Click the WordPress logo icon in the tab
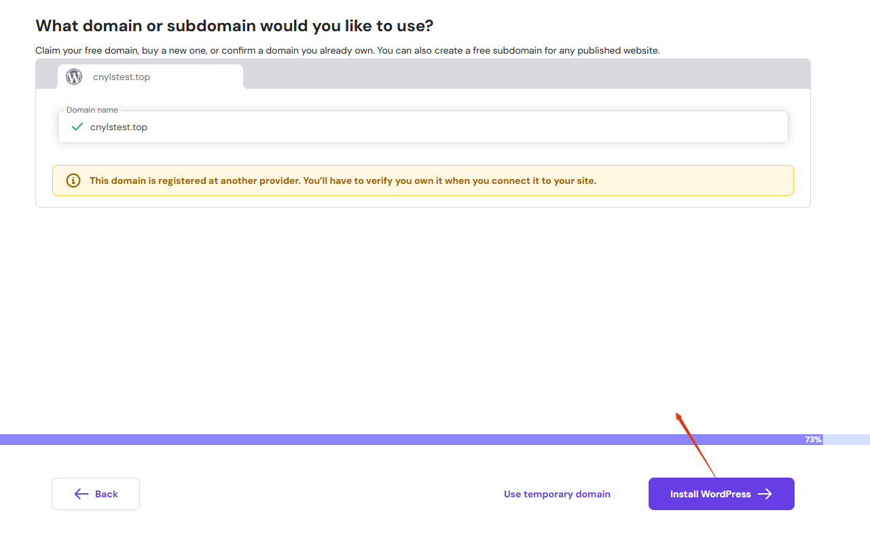870x559 pixels. pos(74,77)
